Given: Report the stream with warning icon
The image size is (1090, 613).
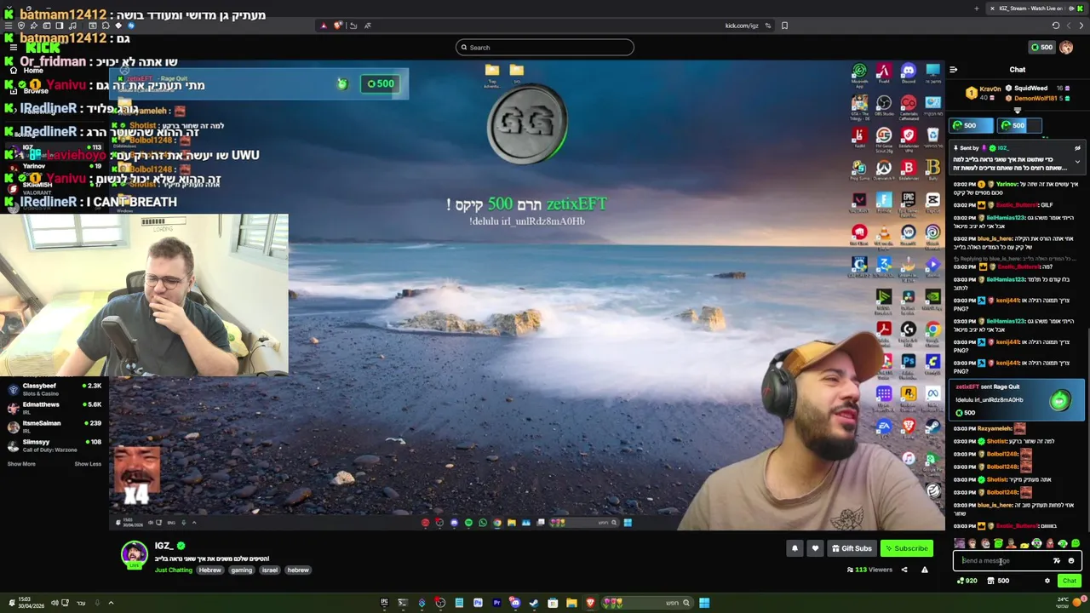Looking at the screenshot, I should point(925,570).
